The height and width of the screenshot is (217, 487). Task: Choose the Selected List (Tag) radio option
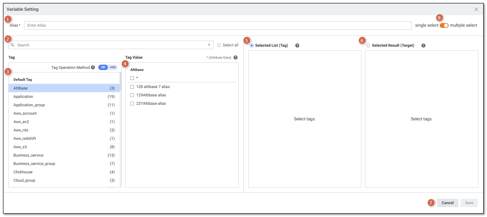tap(252, 45)
